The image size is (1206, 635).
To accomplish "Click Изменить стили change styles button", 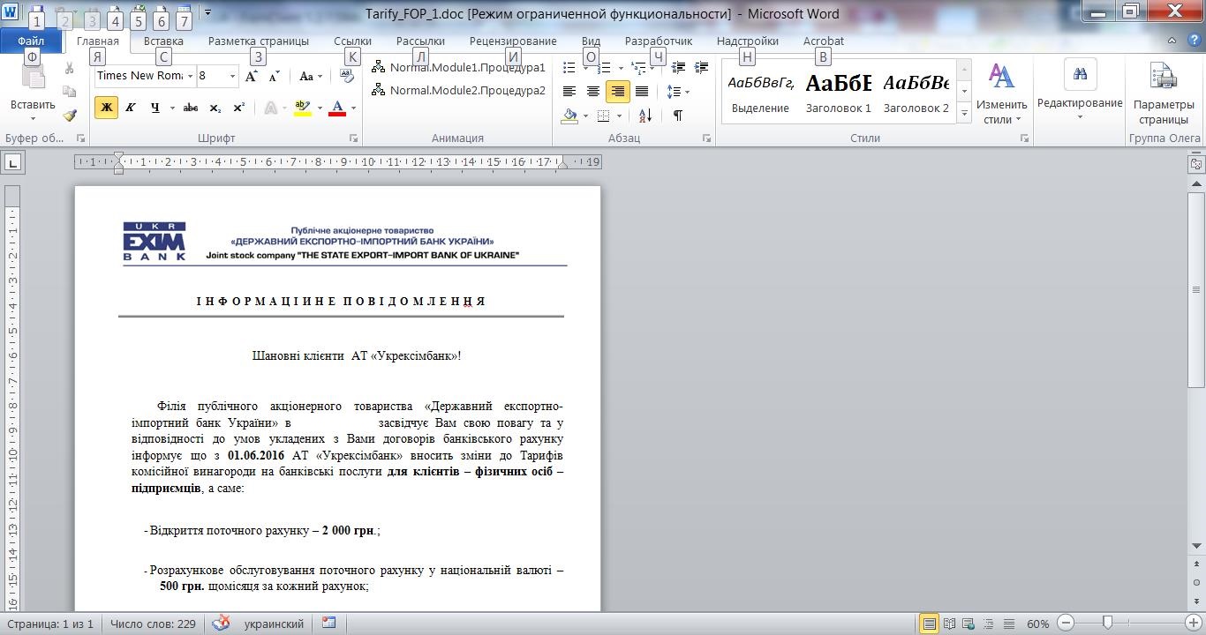I will pos(1001,93).
